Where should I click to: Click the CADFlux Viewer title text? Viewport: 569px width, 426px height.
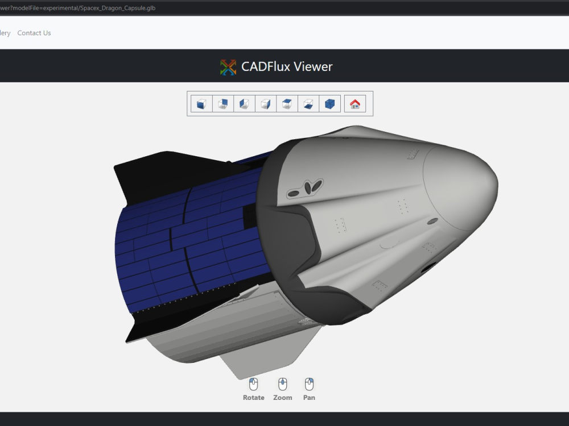tap(287, 66)
